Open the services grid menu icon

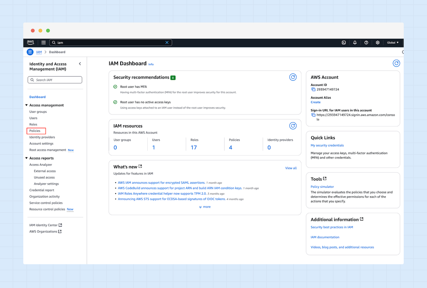(x=43, y=43)
